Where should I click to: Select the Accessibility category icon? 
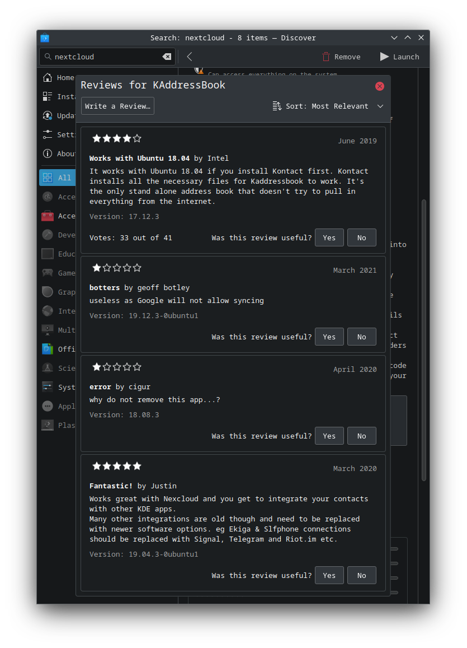(48, 197)
